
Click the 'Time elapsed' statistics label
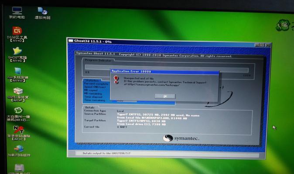click(x=93, y=97)
